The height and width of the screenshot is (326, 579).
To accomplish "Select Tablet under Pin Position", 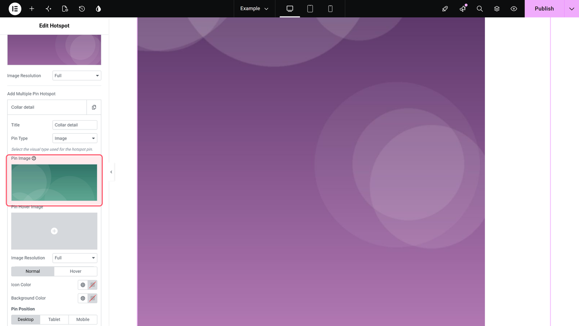I will click(x=55, y=320).
